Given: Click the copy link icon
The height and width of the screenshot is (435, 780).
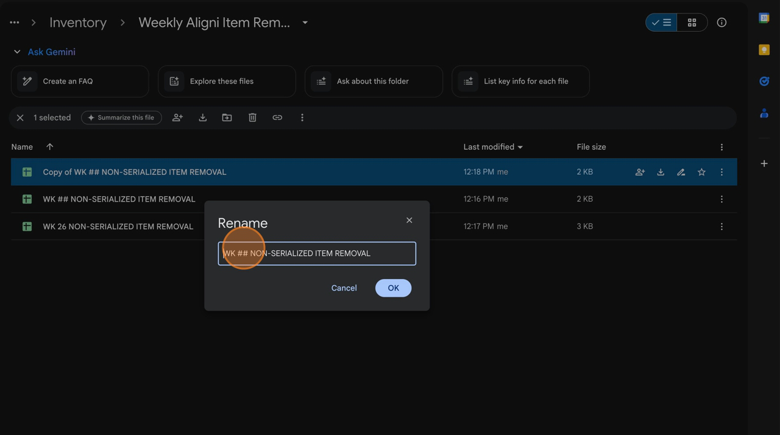Looking at the screenshot, I should pyautogui.click(x=277, y=118).
